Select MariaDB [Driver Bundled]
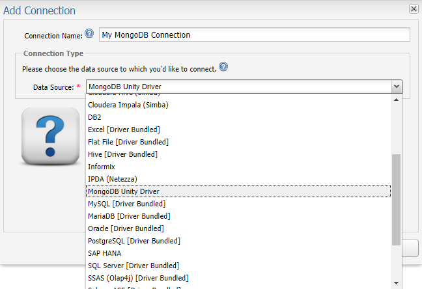The width and height of the screenshot is (422, 289). pos(238,216)
